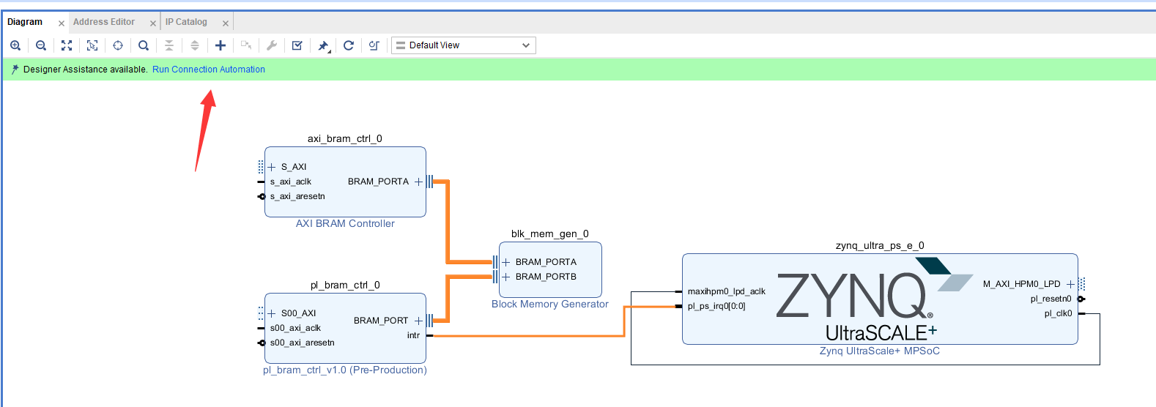
Task: Select the pl_bram_ctrl_0 block title
Action: [x=345, y=285]
